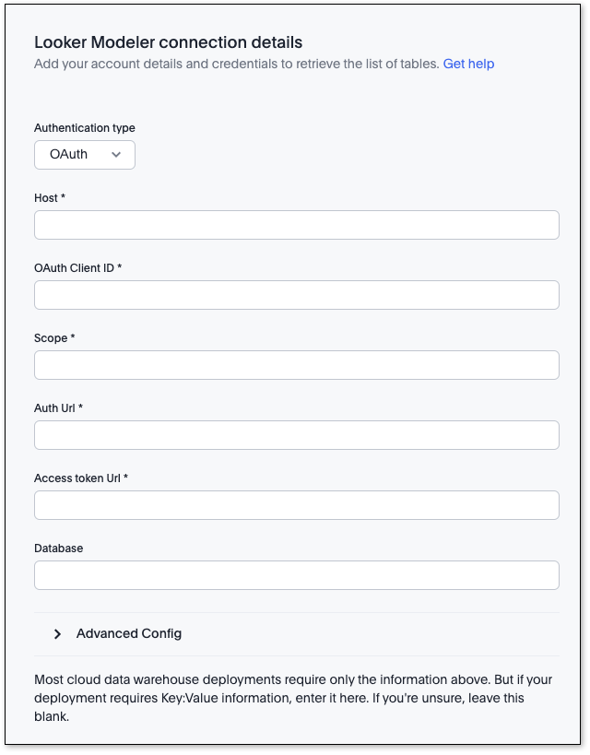Click the Scope input box

coord(295,365)
